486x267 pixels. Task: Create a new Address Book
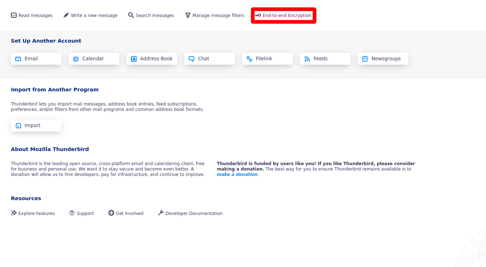pos(152,59)
